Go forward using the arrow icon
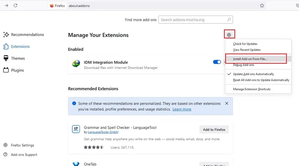299x166 pixels. [x=6, y=6]
